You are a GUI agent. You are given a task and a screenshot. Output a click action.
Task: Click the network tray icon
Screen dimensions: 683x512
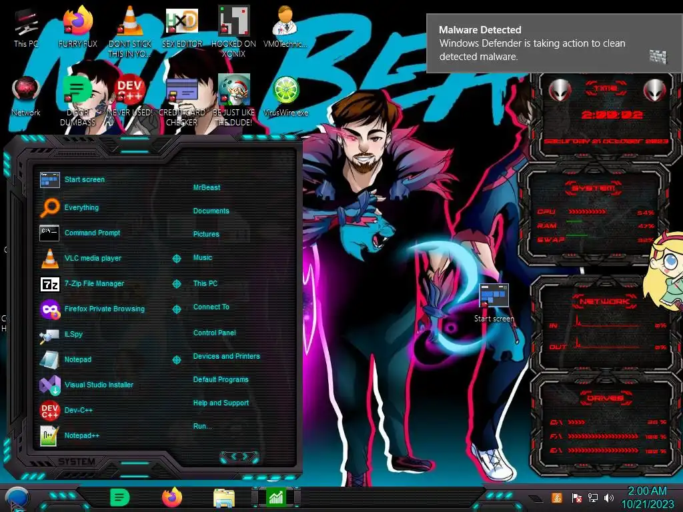(x=593, y=497)
